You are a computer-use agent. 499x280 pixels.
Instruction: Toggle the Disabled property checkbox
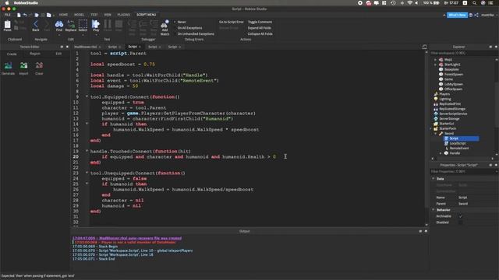point(461,222)
